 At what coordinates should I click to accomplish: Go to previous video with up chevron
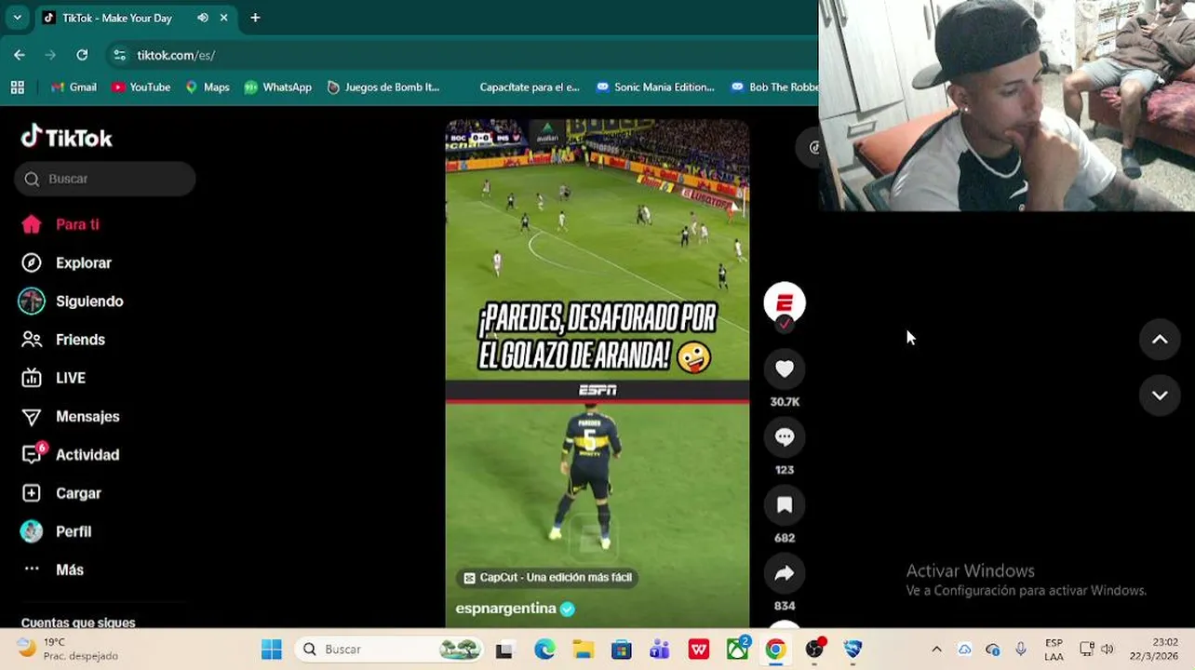point(1160,339)
